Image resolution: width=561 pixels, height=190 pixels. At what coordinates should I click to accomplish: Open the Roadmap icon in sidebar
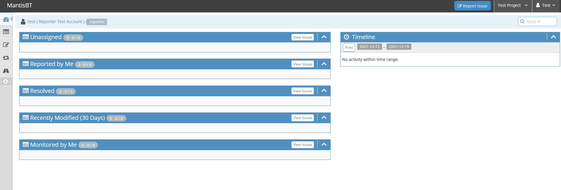pos(6,71)
